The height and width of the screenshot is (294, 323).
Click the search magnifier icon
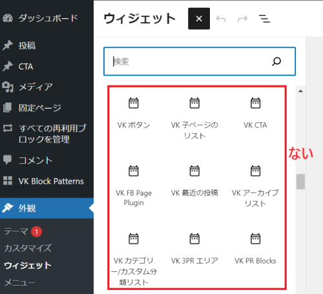[276, 62]
